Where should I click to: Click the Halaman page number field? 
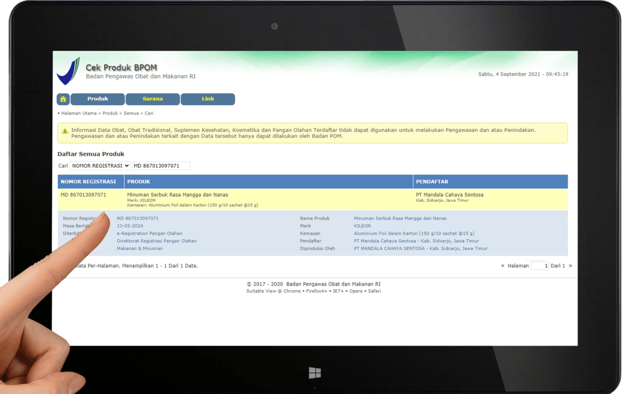pos(540,266)
